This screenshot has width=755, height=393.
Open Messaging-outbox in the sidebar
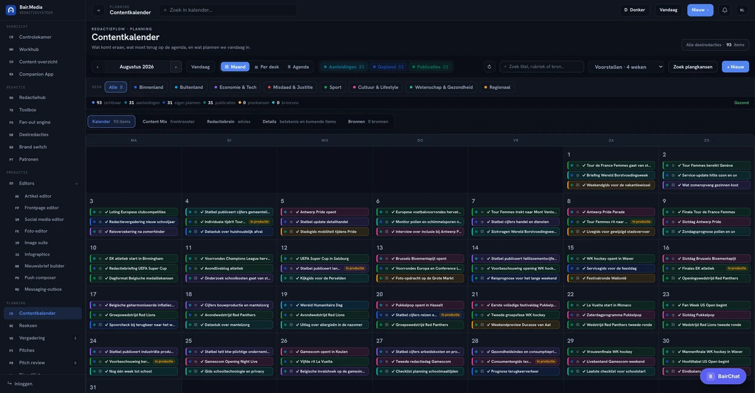tap(46, 289)
